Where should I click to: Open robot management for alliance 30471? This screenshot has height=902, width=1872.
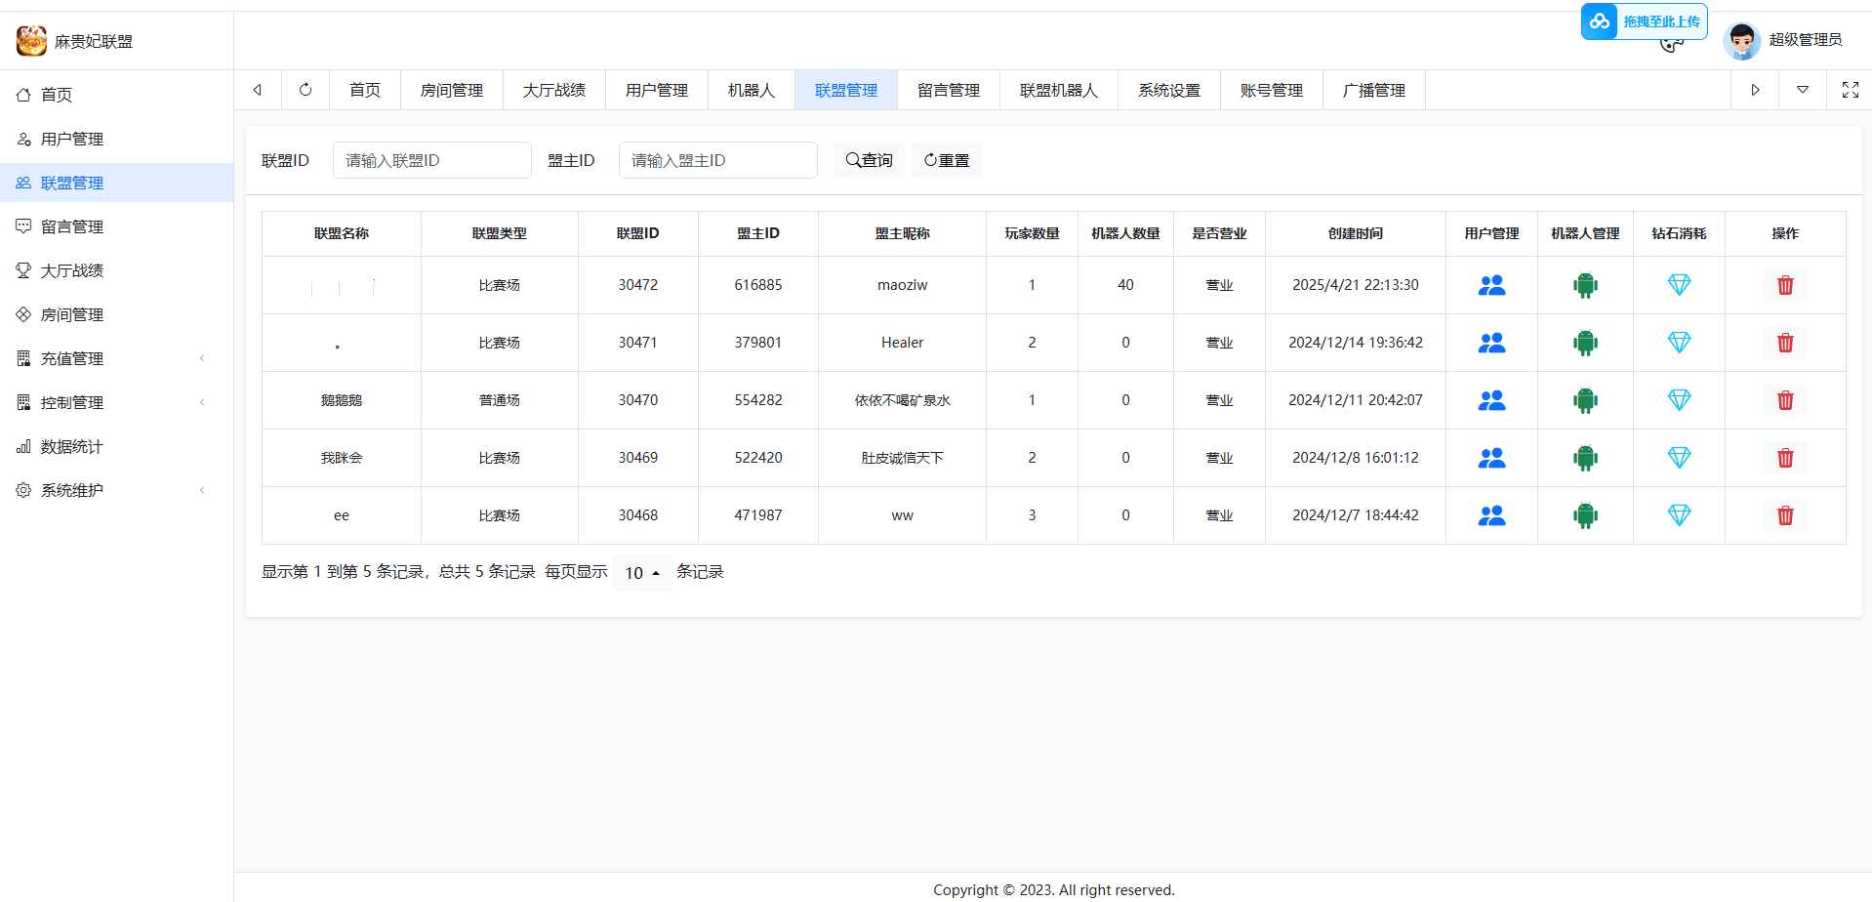click(1585, 343)
